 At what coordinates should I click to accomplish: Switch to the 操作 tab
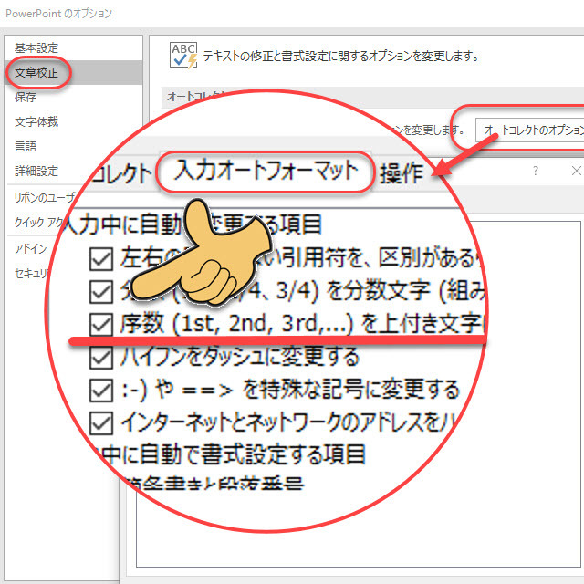(401, 173)
